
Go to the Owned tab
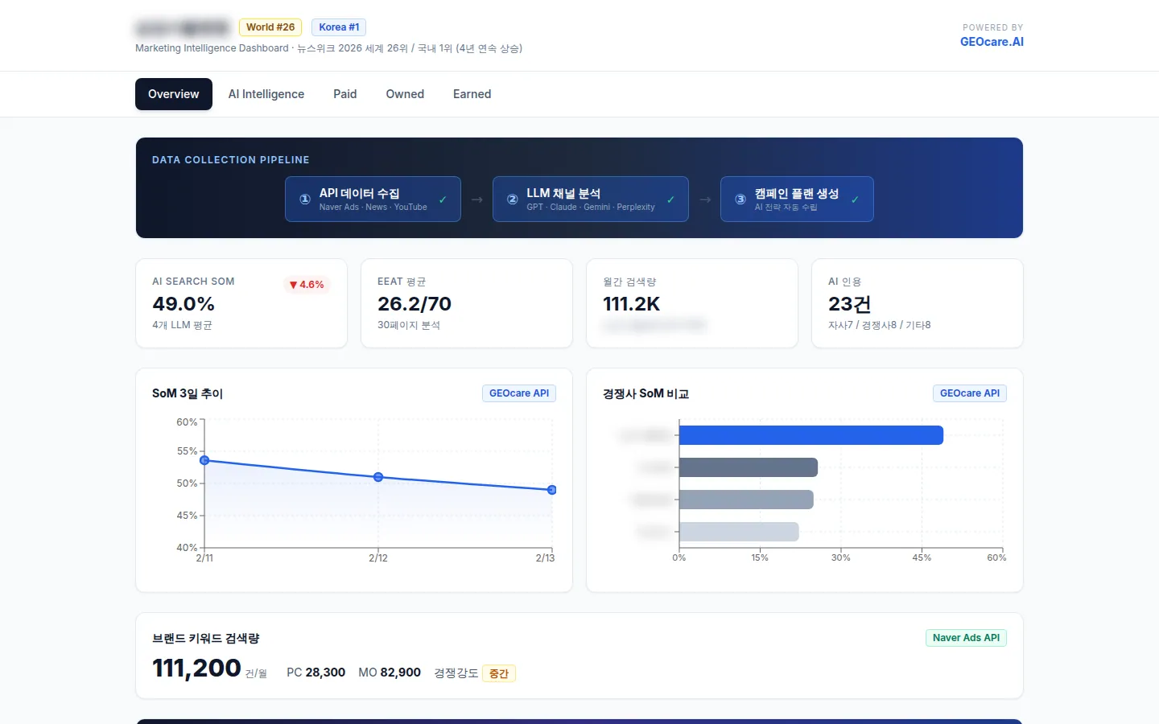point(405,94)
